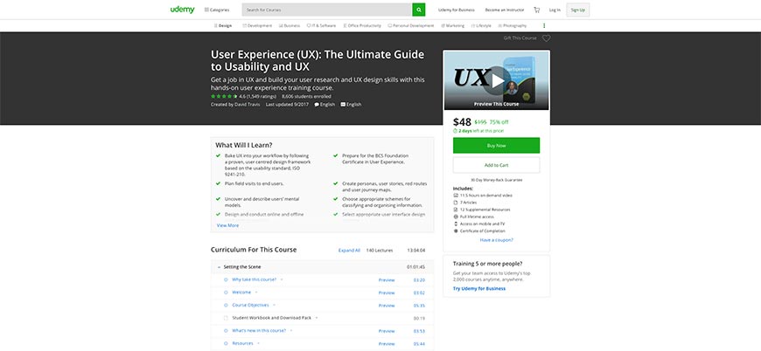Select the Development category tab
The height and width of the screenshot is (351, 761).
[257, 25]
